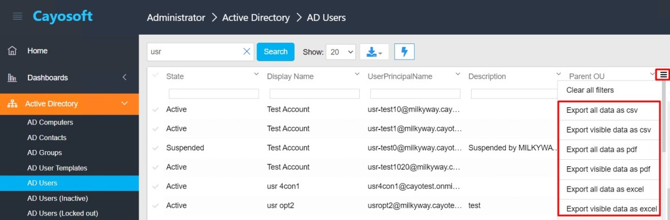Choose Clear all filters
Screen dimensions: 670x220
(x=590, y=90)
